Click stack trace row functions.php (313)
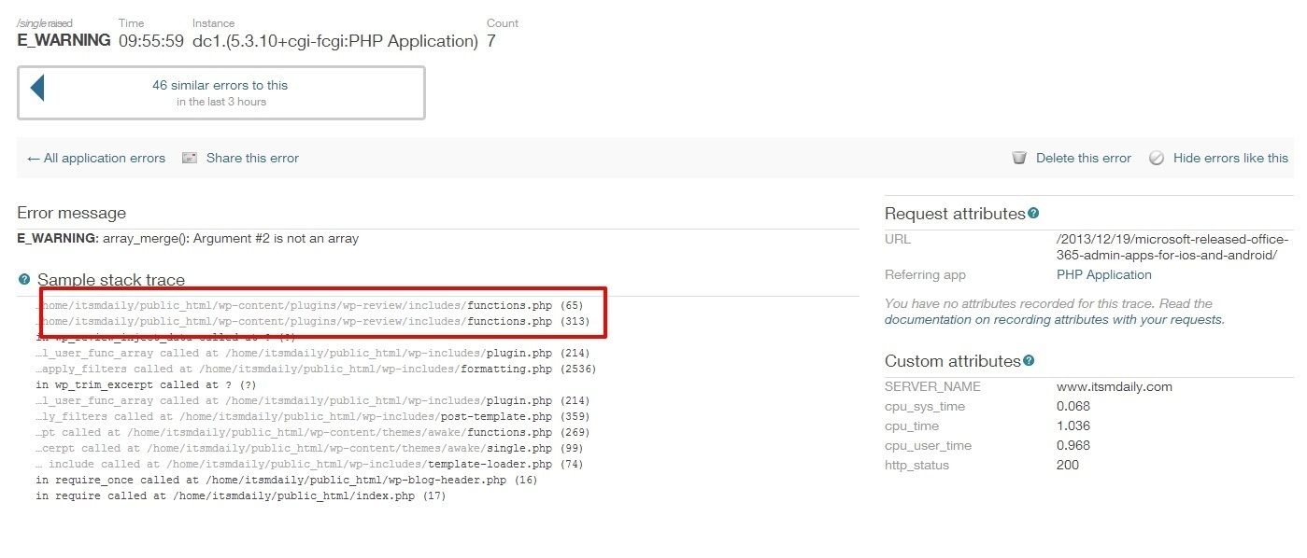1307x558 pixels. tap(312, 321)
